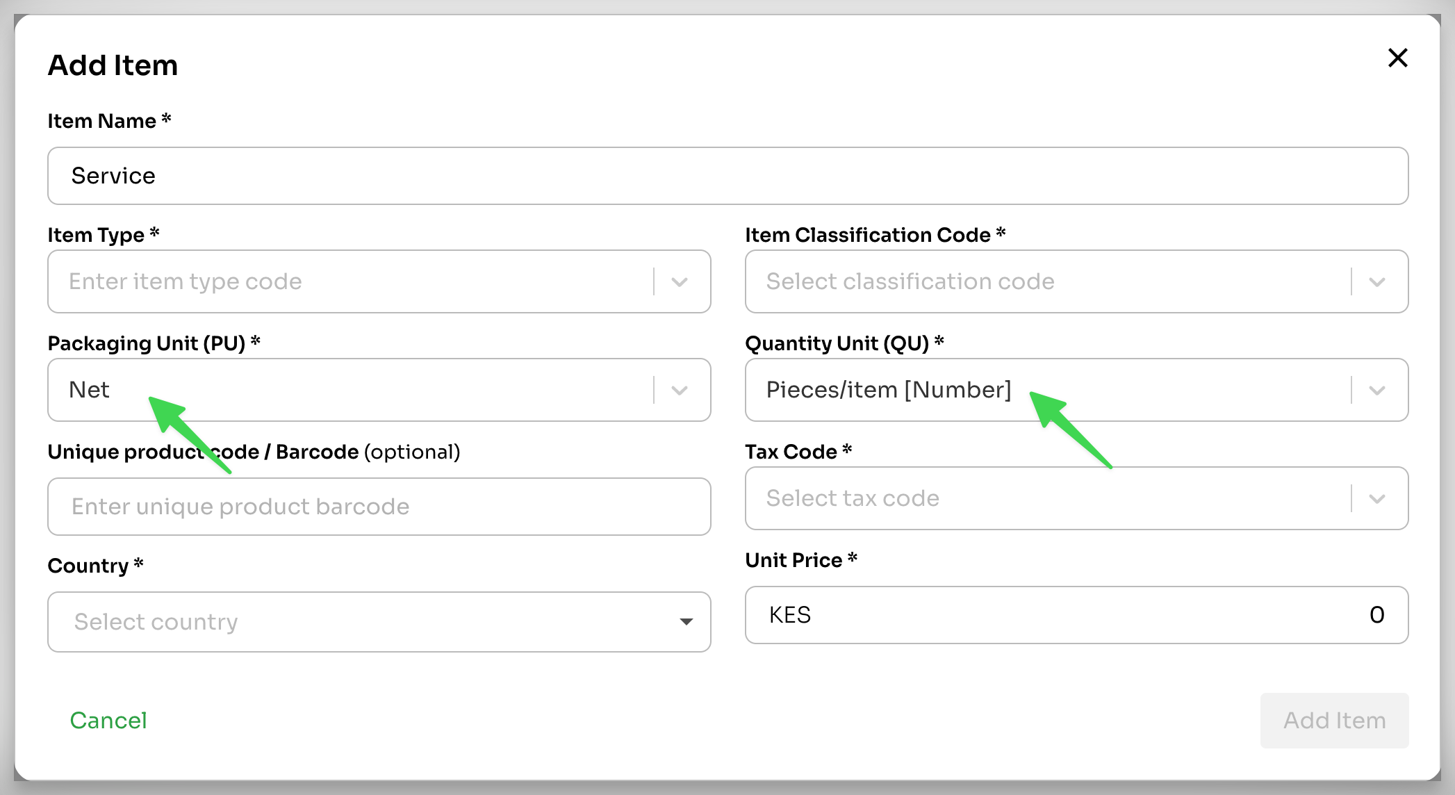The image size is (1455, 795).
Task: Click the Unit Price value 0
Action: (1376, 615)
